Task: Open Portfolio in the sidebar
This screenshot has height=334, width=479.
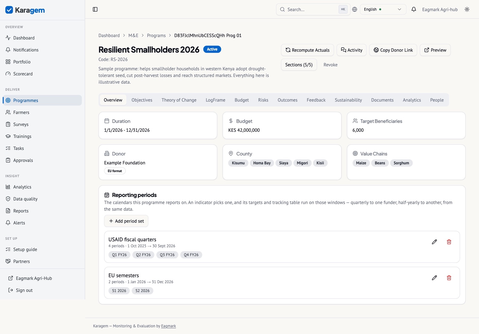Action: 42,62
